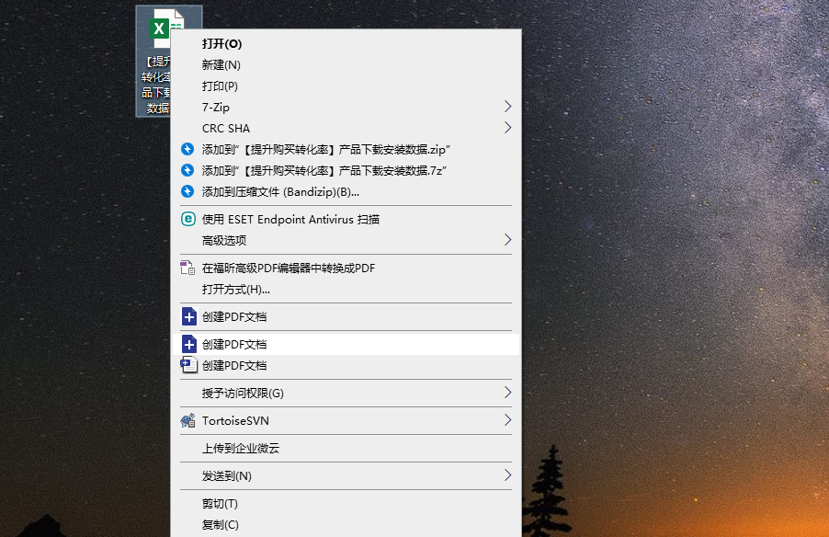Expand the CRC SHA submenu
Viewport: 829px width, 537px height.
coord(506,128)
